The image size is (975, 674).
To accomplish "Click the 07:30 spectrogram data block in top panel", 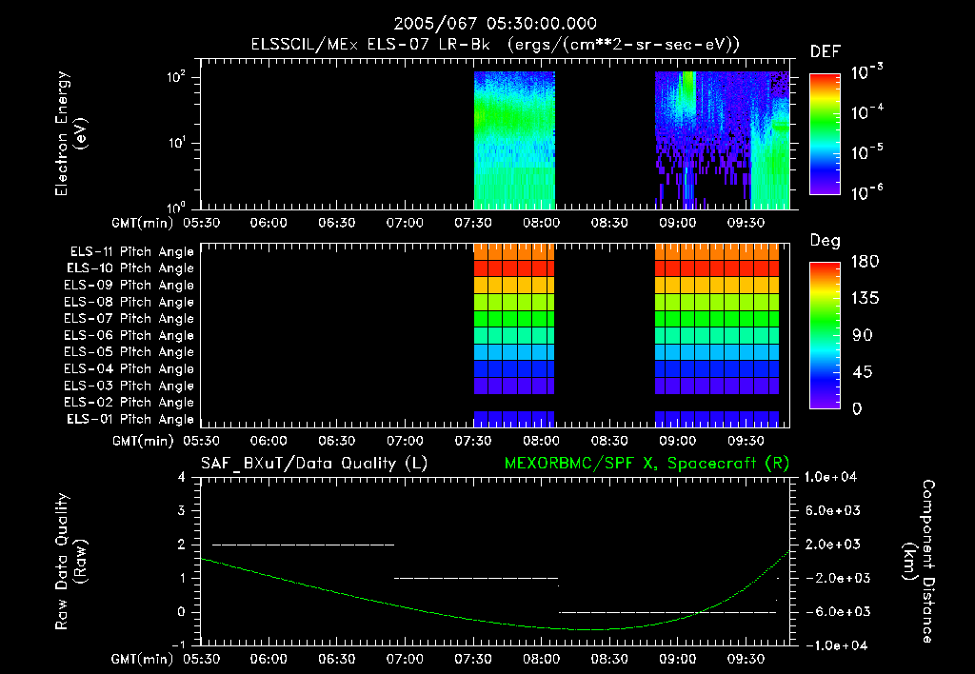I will click(514, 141).
